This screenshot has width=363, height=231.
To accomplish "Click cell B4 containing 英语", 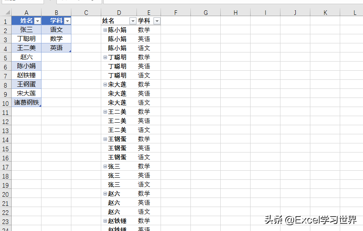I will [x=56, y=48].
